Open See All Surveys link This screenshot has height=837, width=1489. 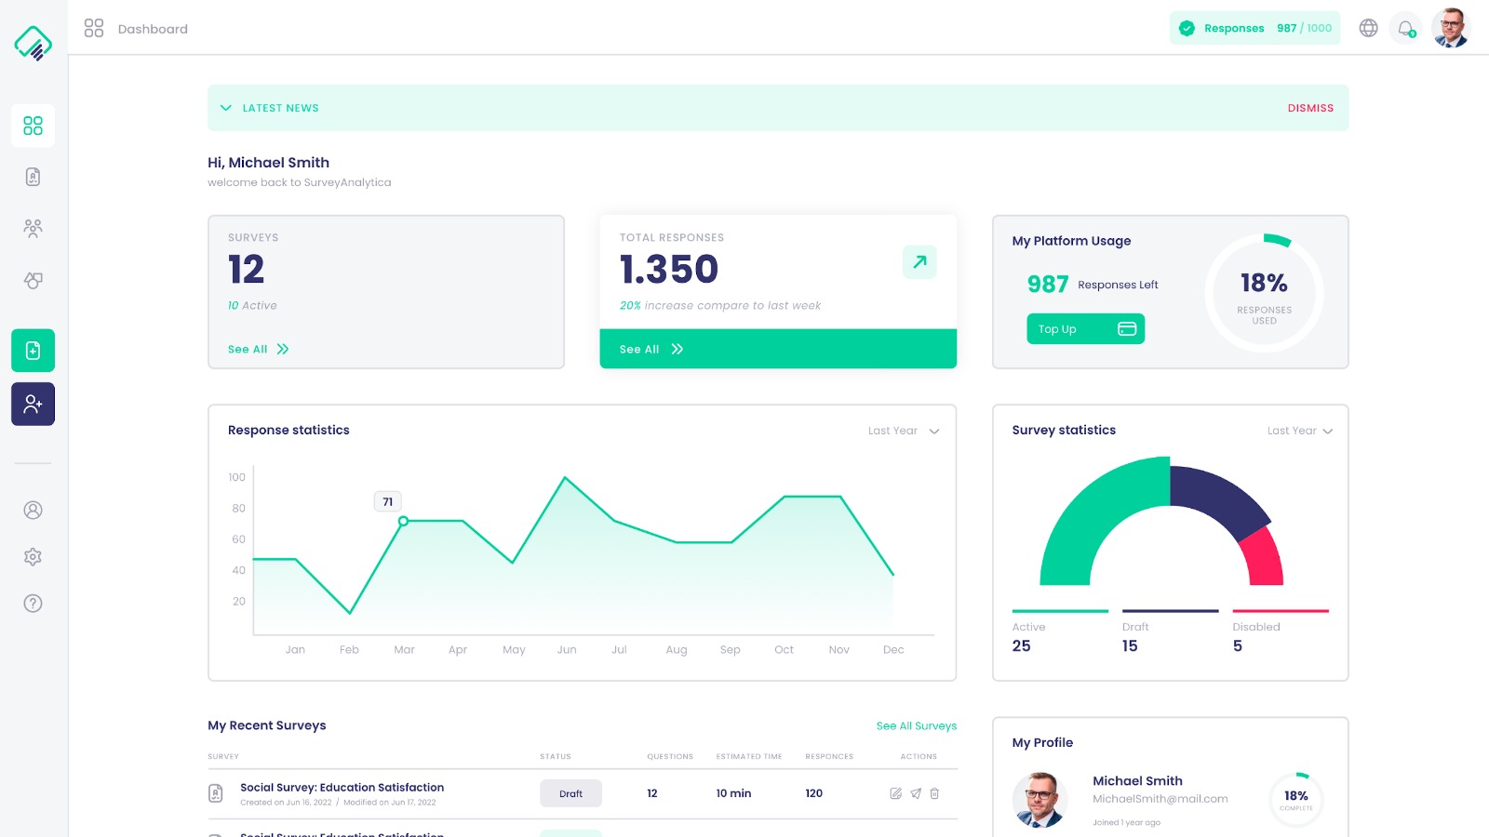click(x=916, y=725)
